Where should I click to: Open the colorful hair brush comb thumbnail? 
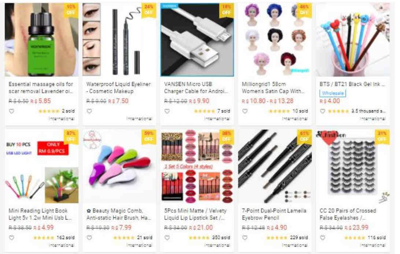tap(119, 166)
